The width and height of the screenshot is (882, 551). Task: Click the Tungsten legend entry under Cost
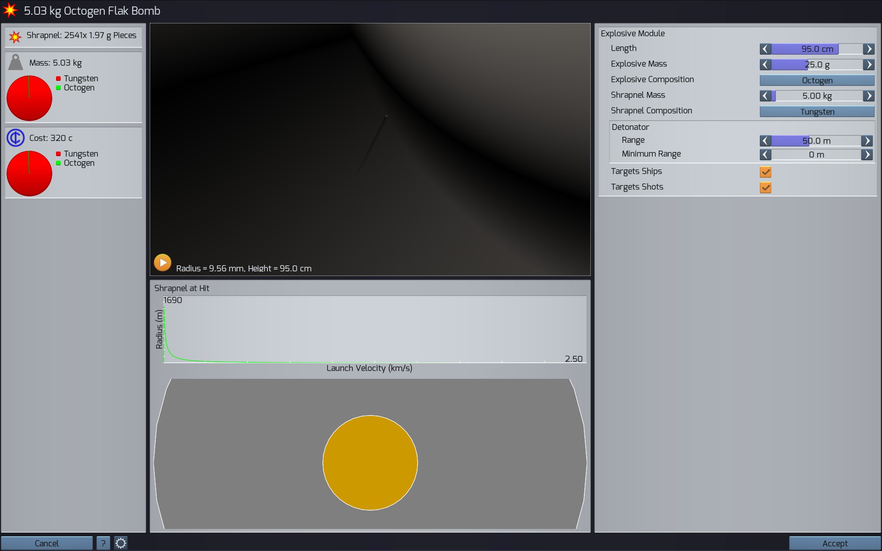coord(77,154)
